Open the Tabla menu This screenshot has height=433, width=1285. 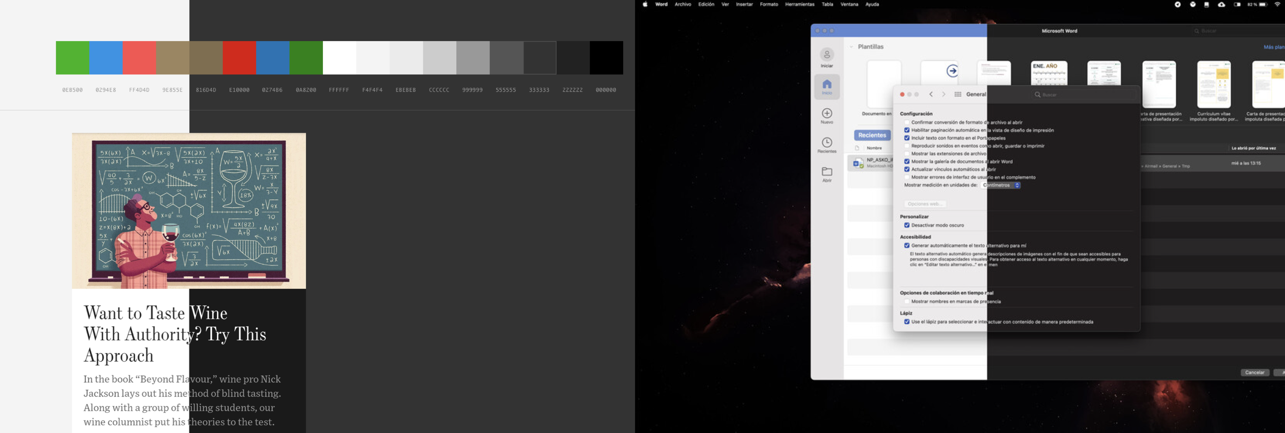coord(828,4)
